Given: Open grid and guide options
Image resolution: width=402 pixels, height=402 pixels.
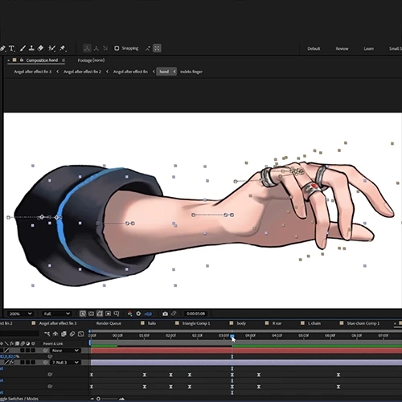Looking at the screenshot, I should click(117, 314).
